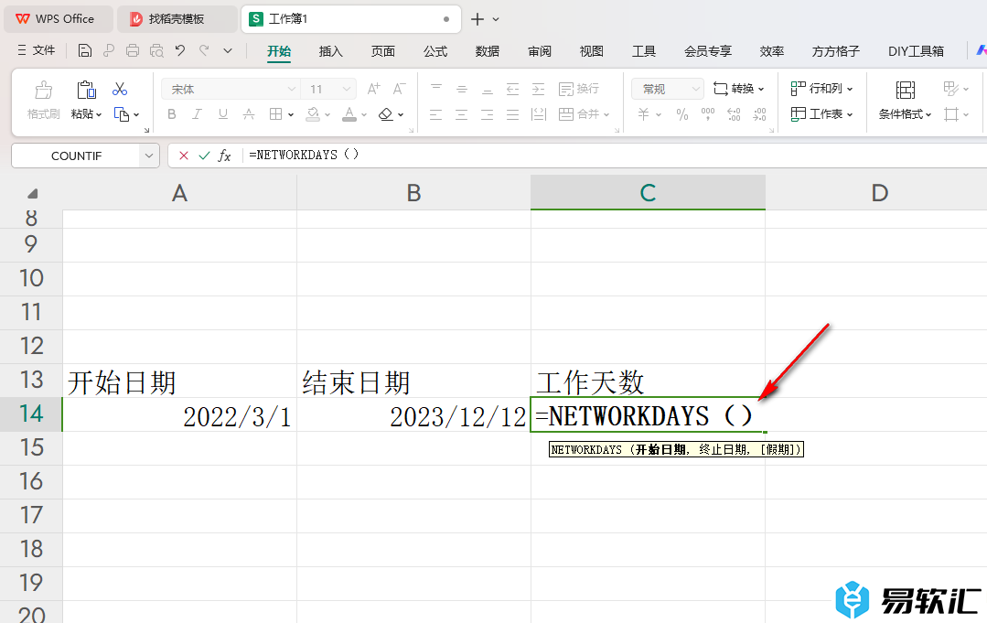Select cell with date 2022/3/1
Viewport: 987px width, 623px height.
179,414
